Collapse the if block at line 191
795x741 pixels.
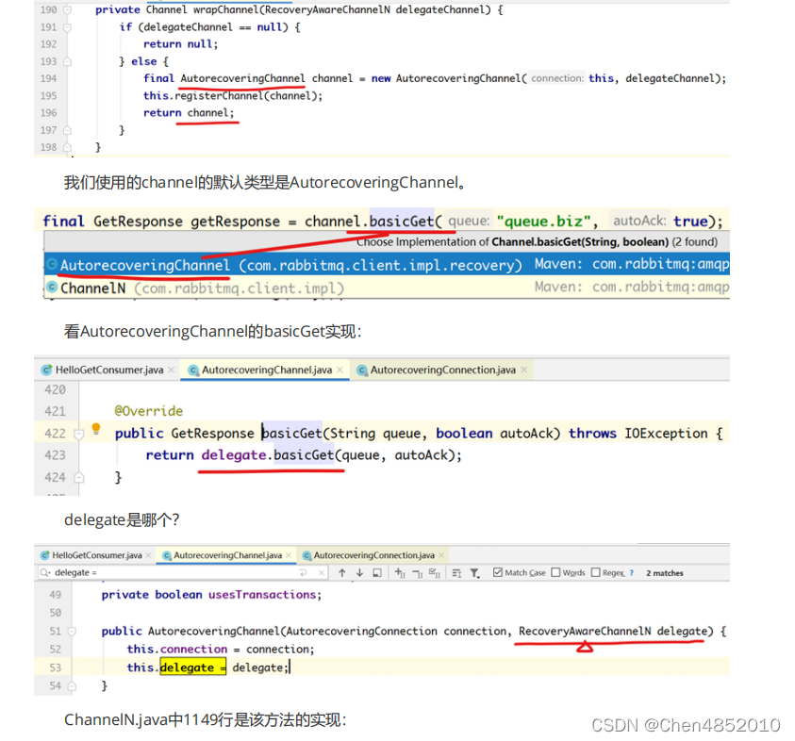pos(67,26)
